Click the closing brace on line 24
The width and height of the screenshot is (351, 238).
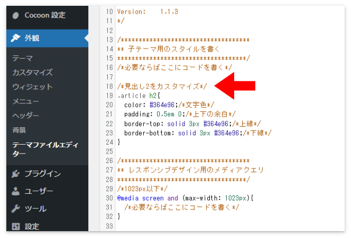point(119,142)
